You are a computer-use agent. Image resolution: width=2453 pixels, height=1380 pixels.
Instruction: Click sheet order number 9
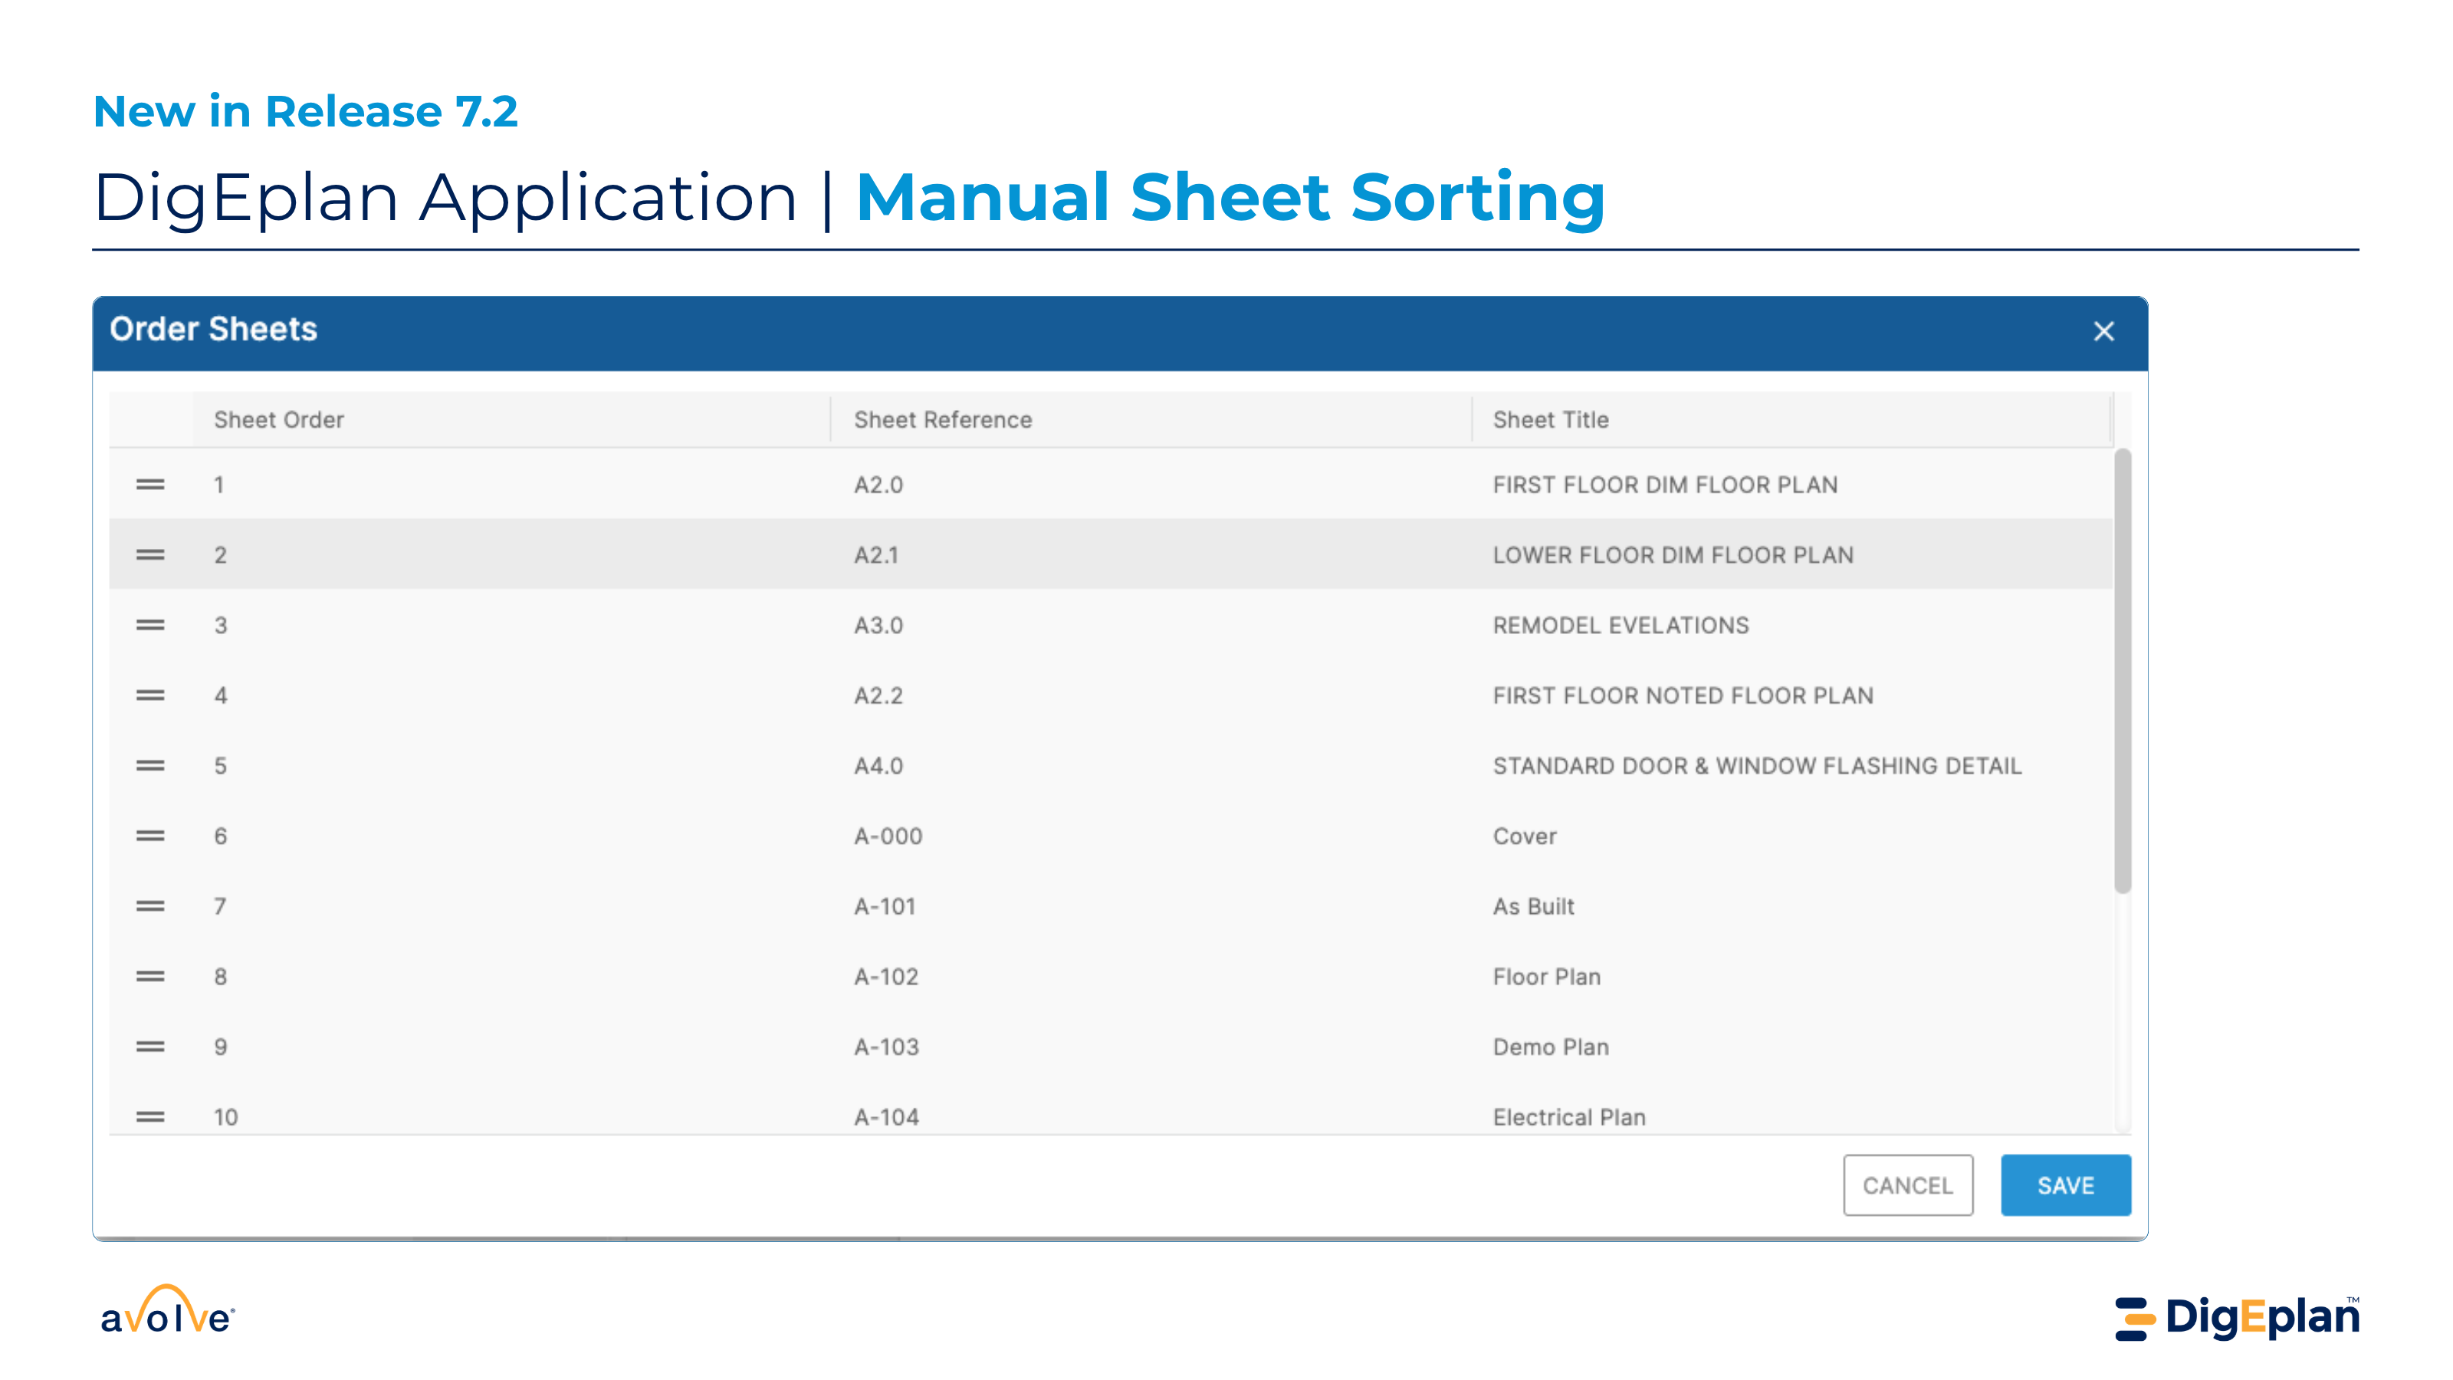[220, 1047]
